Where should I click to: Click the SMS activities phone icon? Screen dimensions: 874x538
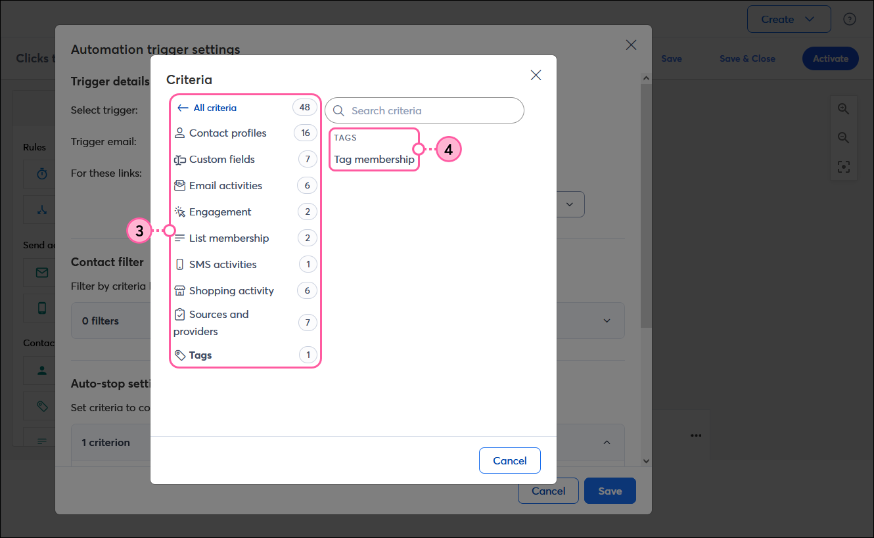179,264
